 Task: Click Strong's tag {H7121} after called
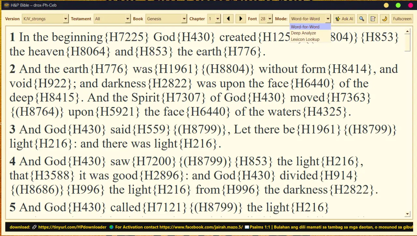[x=164, y=207]
